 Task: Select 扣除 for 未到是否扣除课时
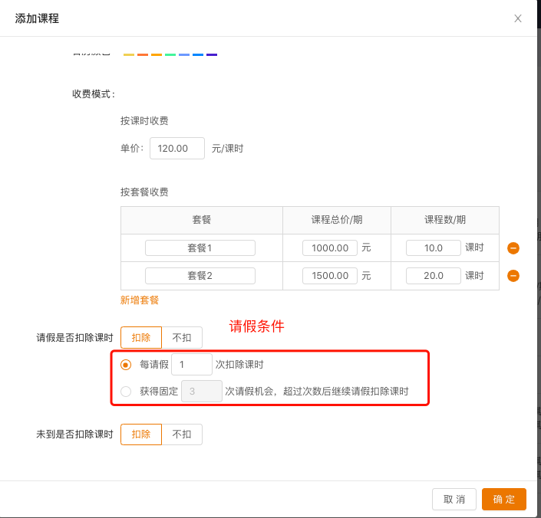[141, 434]
